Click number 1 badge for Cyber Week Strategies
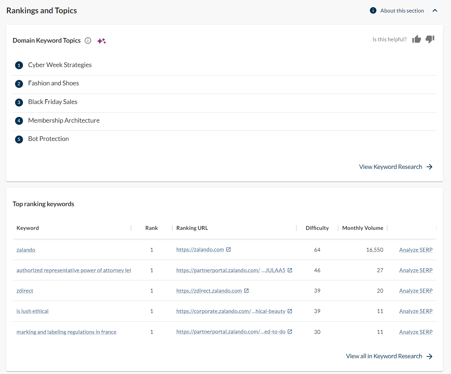Screen dimensions: 451x374 click(19, 65)
